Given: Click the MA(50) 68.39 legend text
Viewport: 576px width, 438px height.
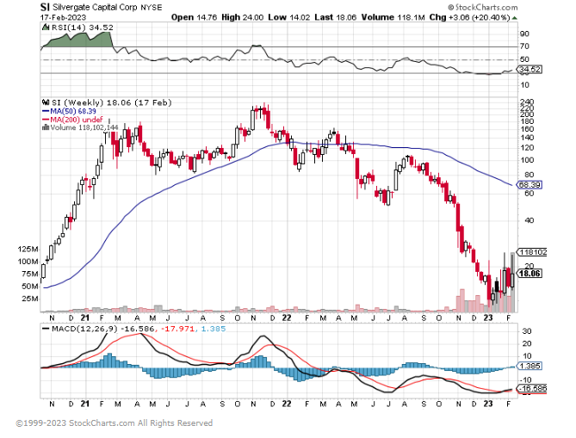Looking at the screenshot, I should pyautogui.click(x=73, y=111).
